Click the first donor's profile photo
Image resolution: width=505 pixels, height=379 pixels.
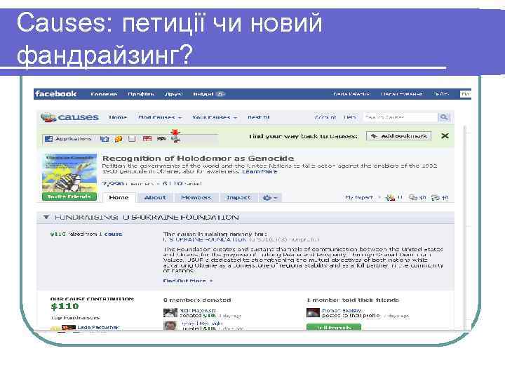170,313
